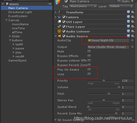
Task: Open the Audio Listener gear menu
Action: [133, 31]
